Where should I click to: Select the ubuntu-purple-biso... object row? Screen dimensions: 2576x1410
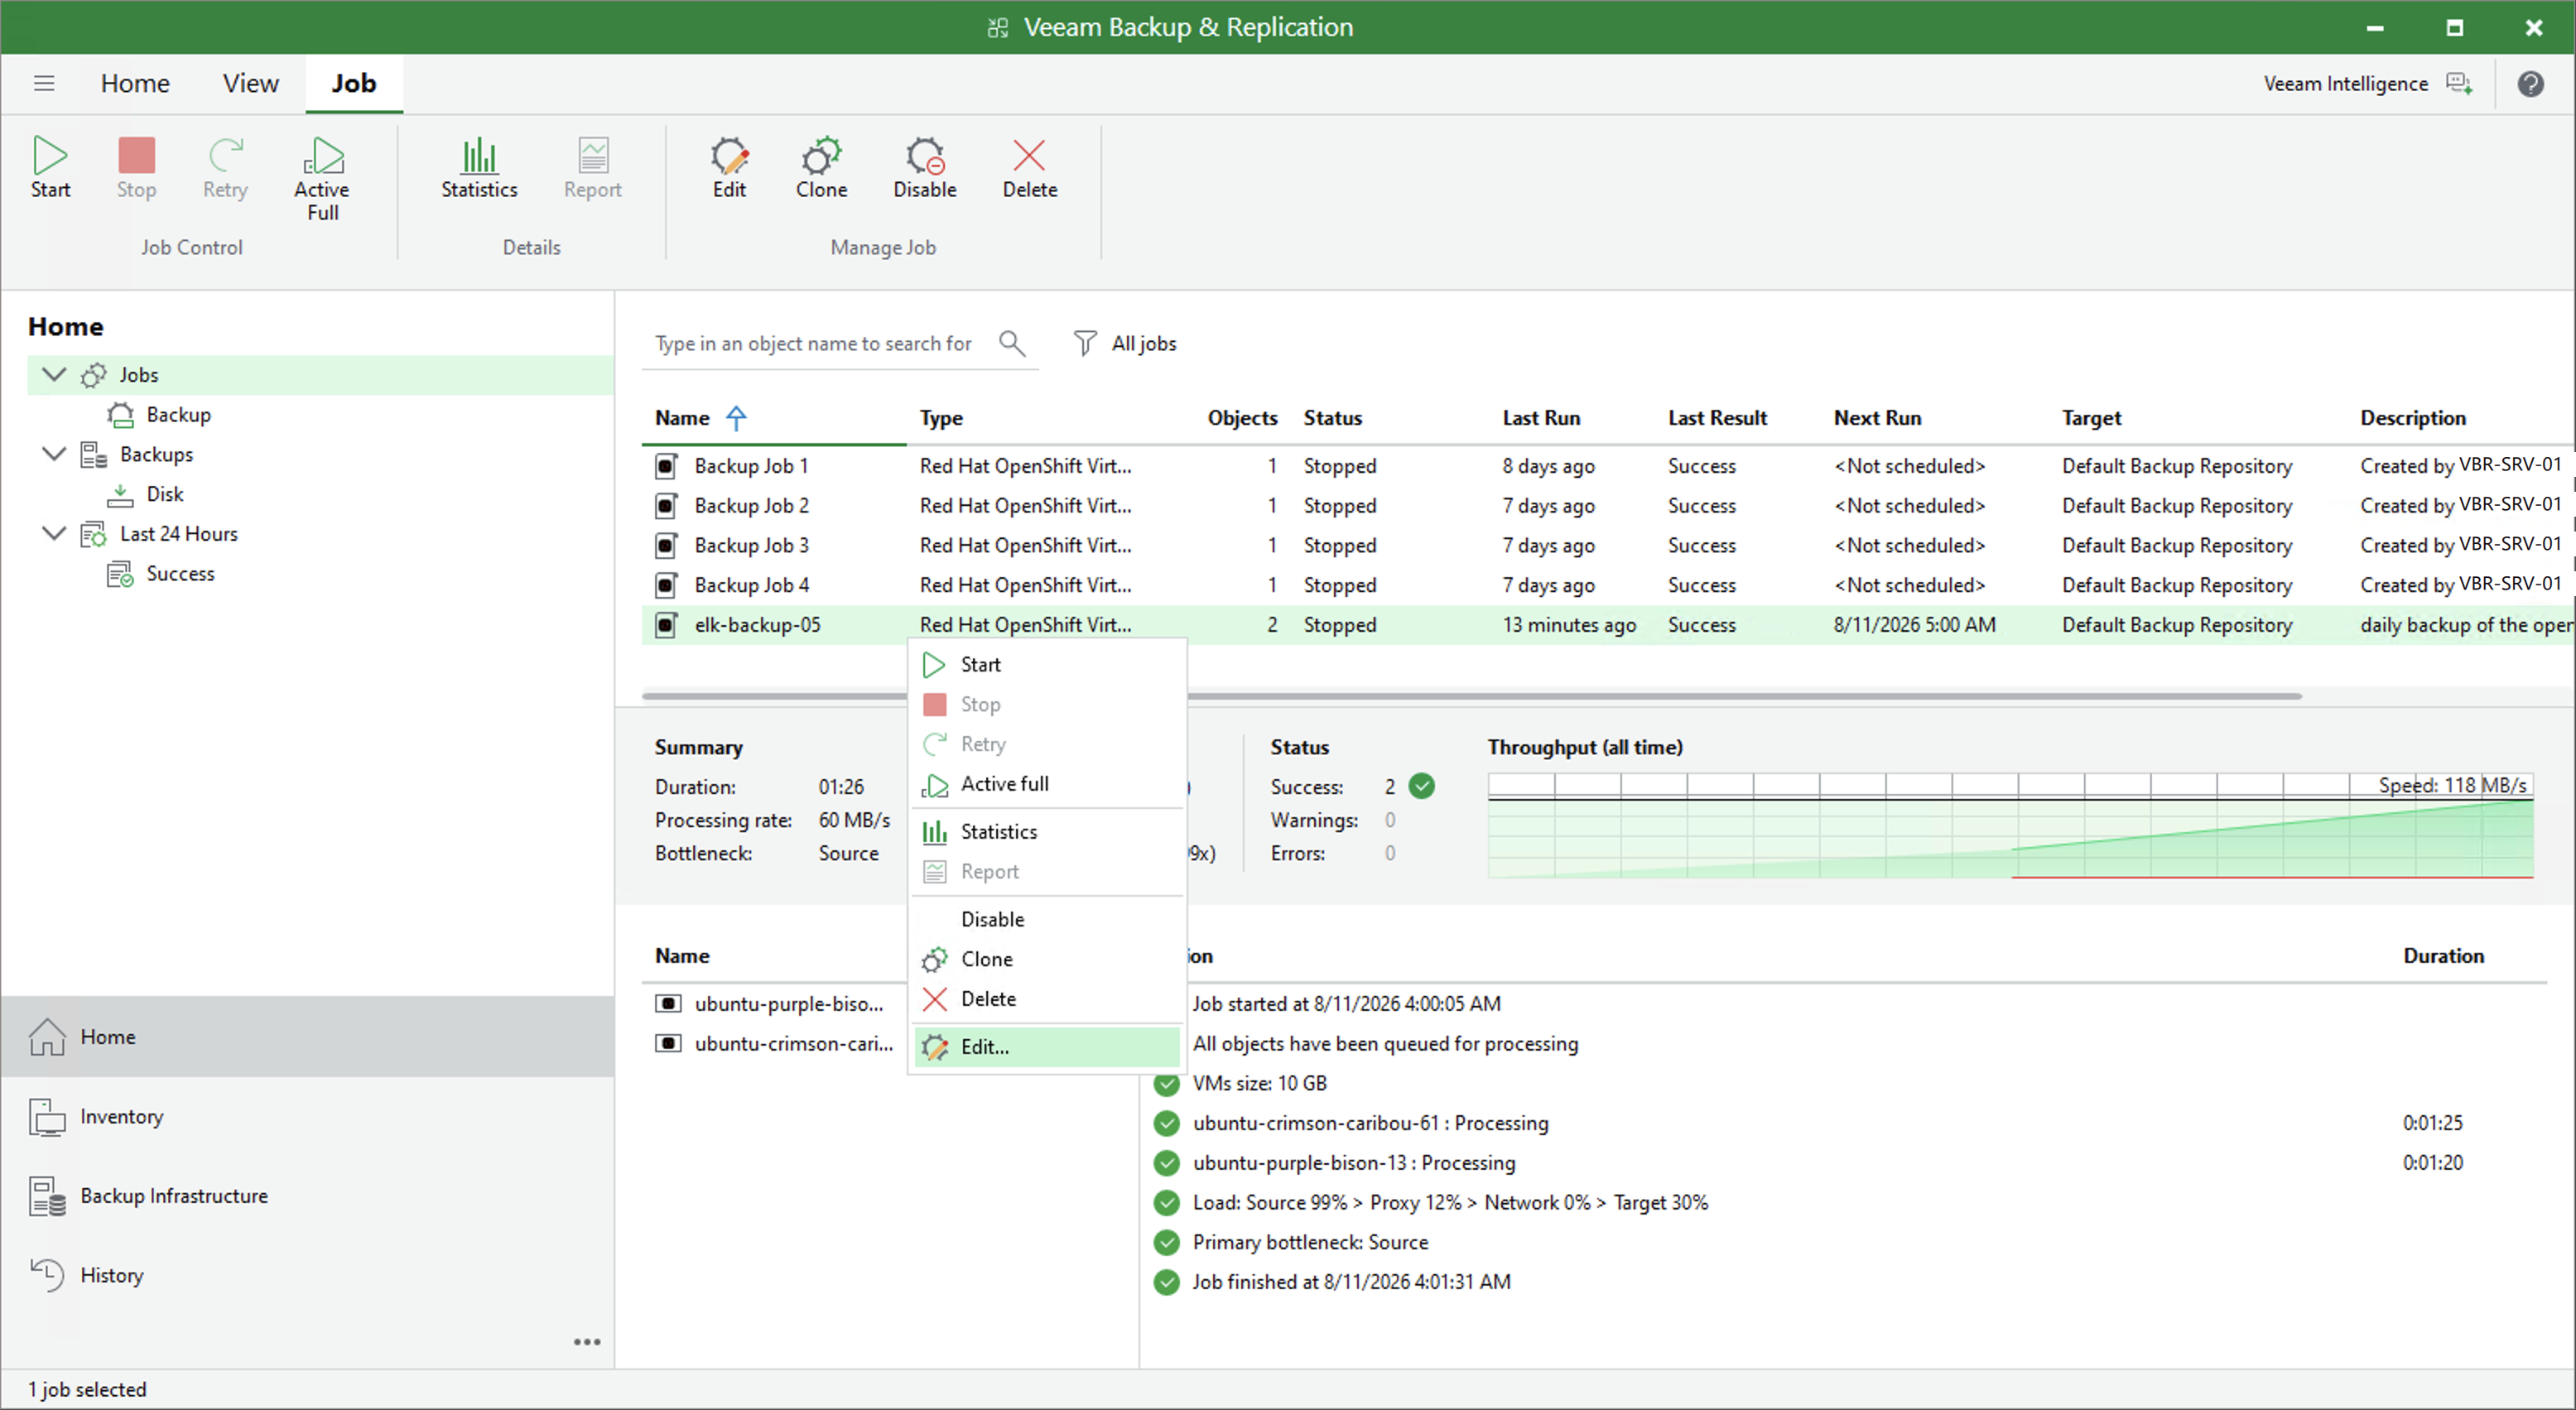coord(775,1004)
